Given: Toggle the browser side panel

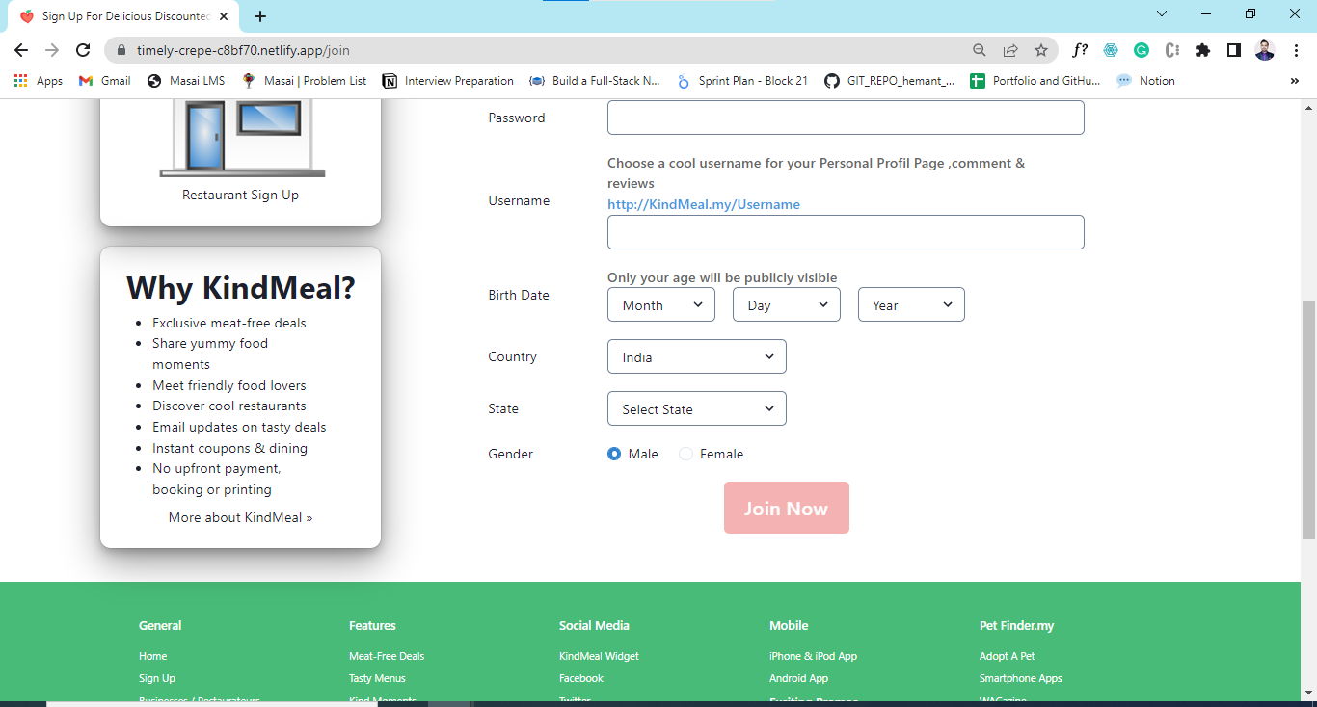Looking at the screenshot, I should [1233, 50].
